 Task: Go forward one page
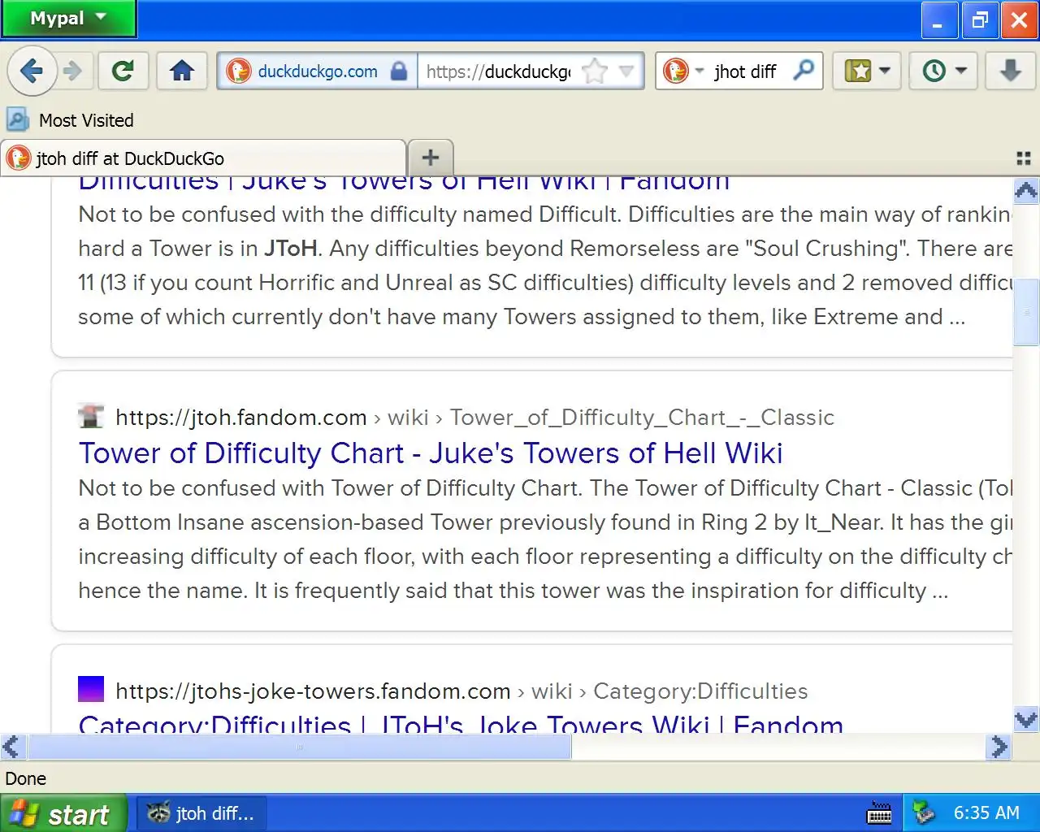[x=73, y=71]
